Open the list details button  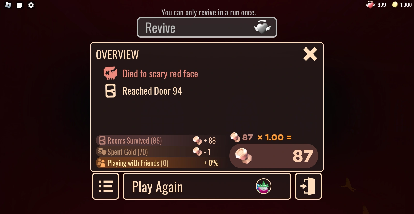click(106, 186)
